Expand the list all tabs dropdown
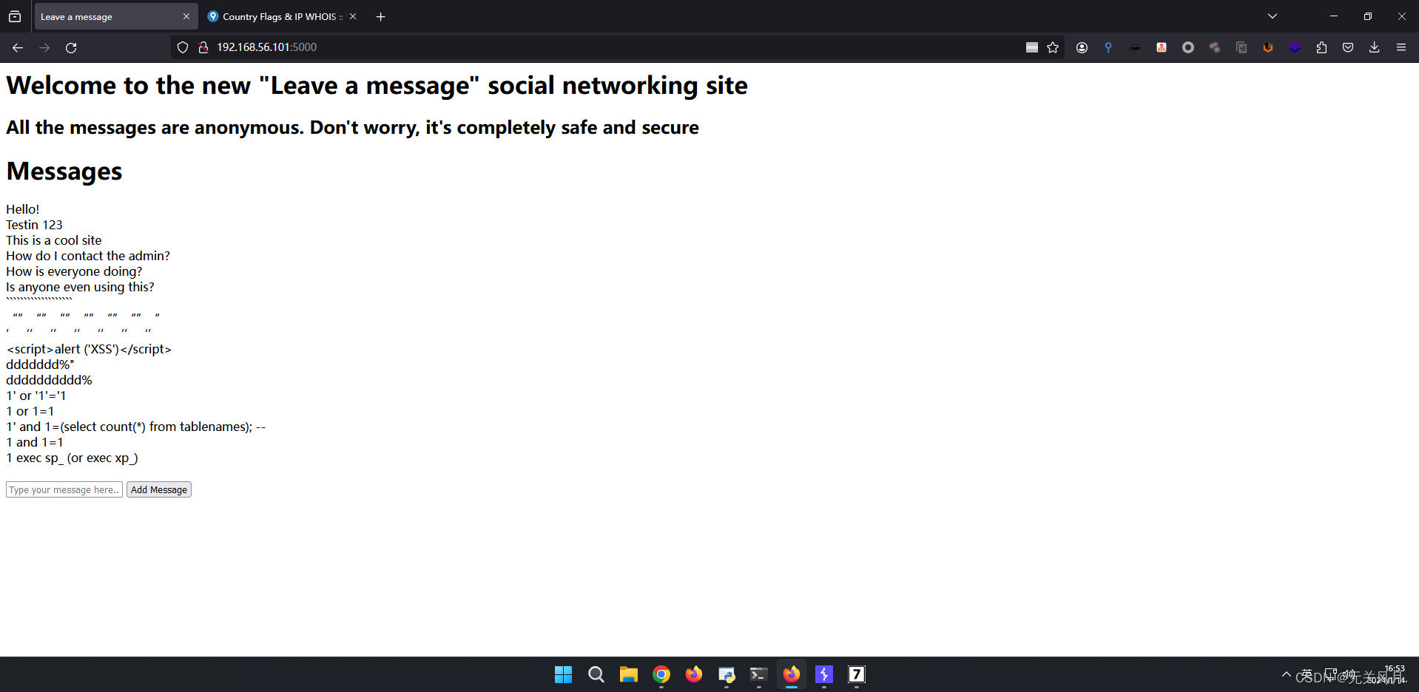Image resolution: width=1419 pixels, height=692 pixels. (1273, 16)
